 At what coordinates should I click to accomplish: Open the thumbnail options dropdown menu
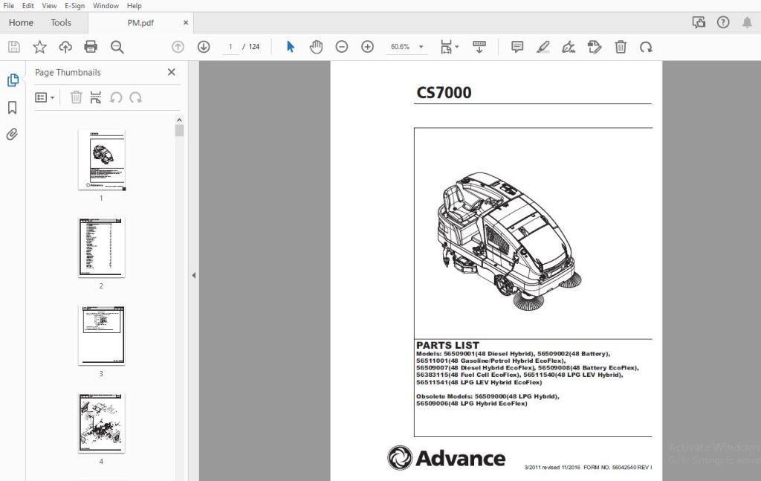(x=45, y=97)
